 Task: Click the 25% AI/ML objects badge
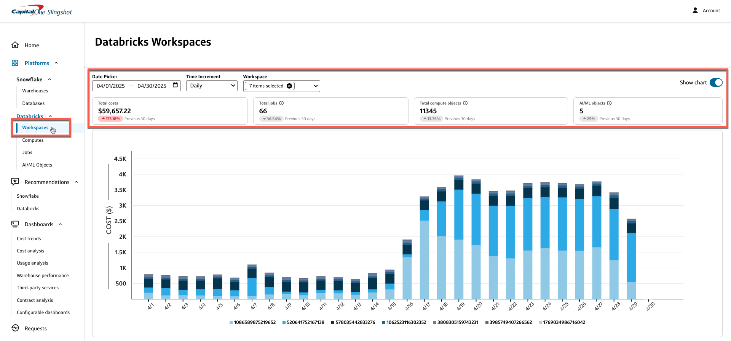tap(588, 119)
